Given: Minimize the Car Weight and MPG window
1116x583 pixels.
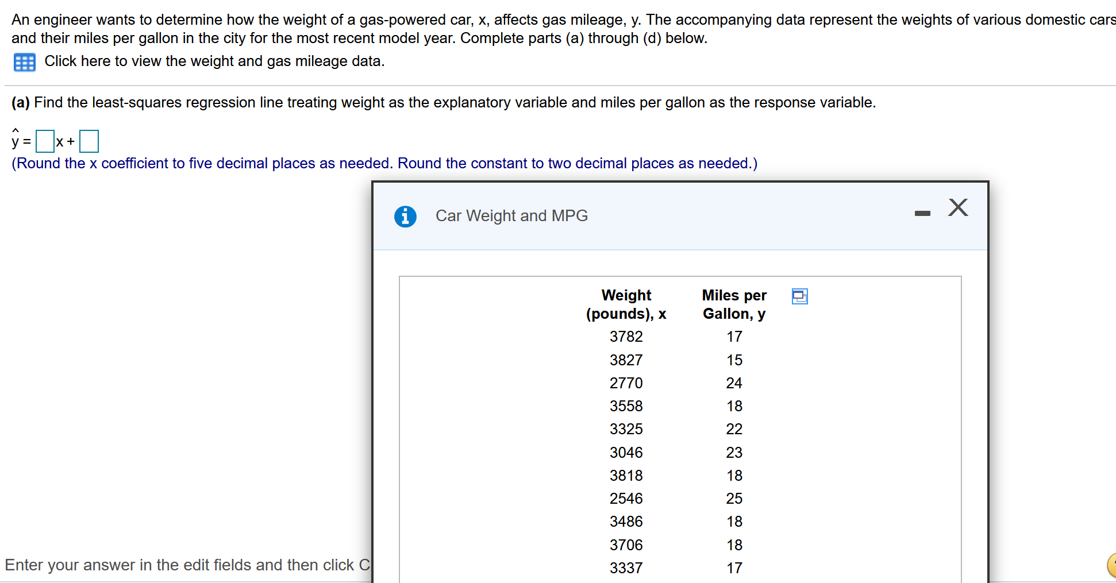Looking at the screenshot, I should tap(922, 212).
